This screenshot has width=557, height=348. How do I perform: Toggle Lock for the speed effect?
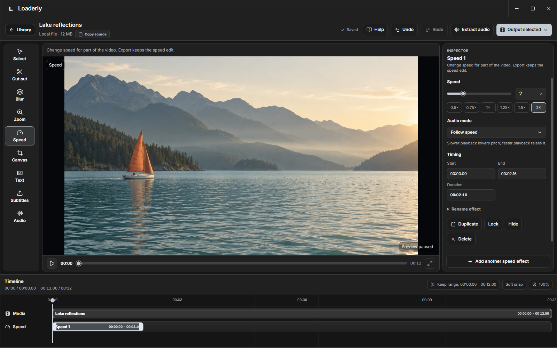pyautogui.click(x=493, y=224)
